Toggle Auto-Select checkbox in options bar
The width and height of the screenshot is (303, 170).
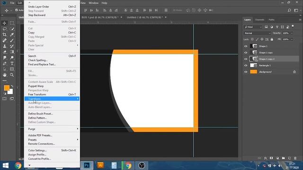tap(17, 10)
